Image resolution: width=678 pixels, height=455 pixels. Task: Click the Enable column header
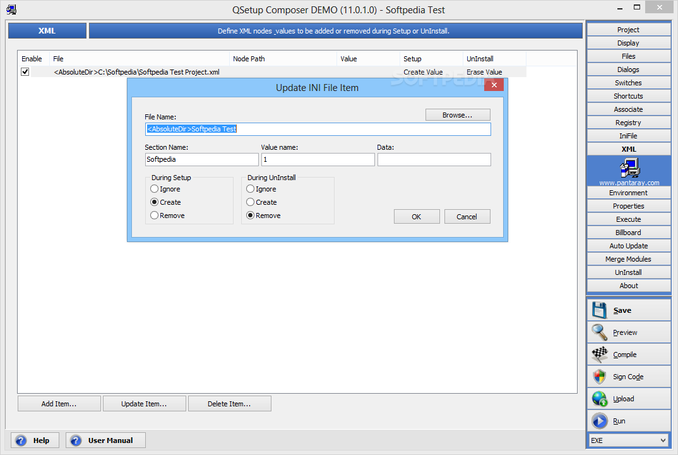(32, 58)
